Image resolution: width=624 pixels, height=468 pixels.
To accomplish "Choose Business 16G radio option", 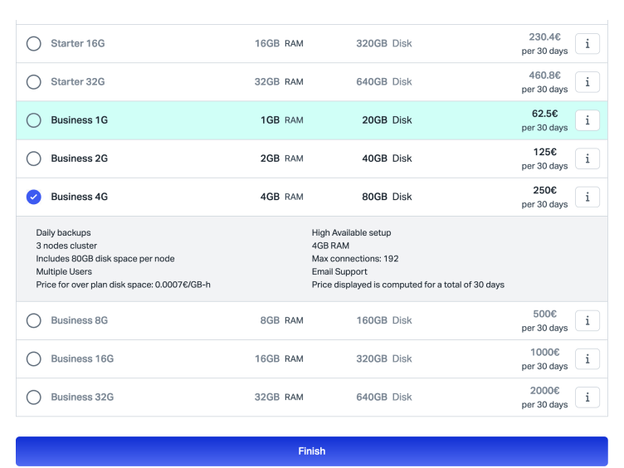I will pos(33,358).
